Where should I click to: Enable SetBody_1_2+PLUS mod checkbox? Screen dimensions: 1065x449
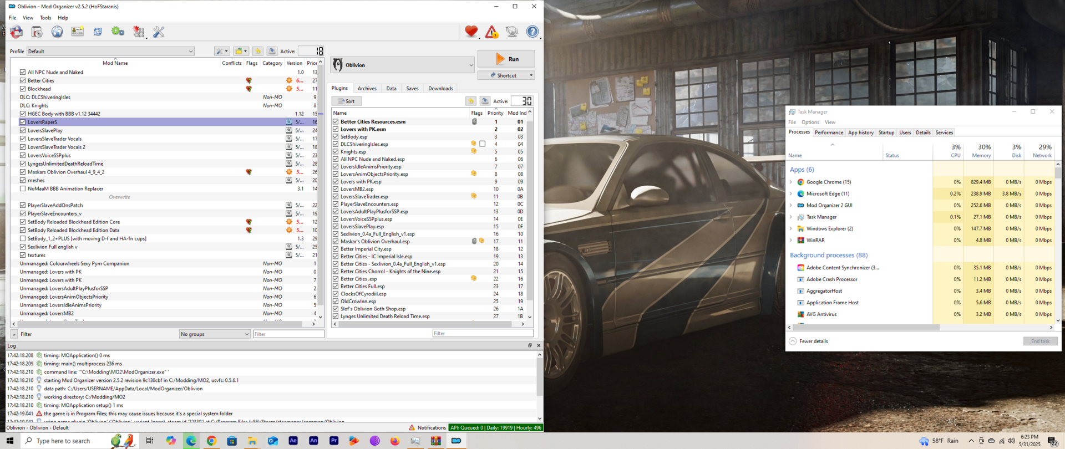click(x=23, y=238)
